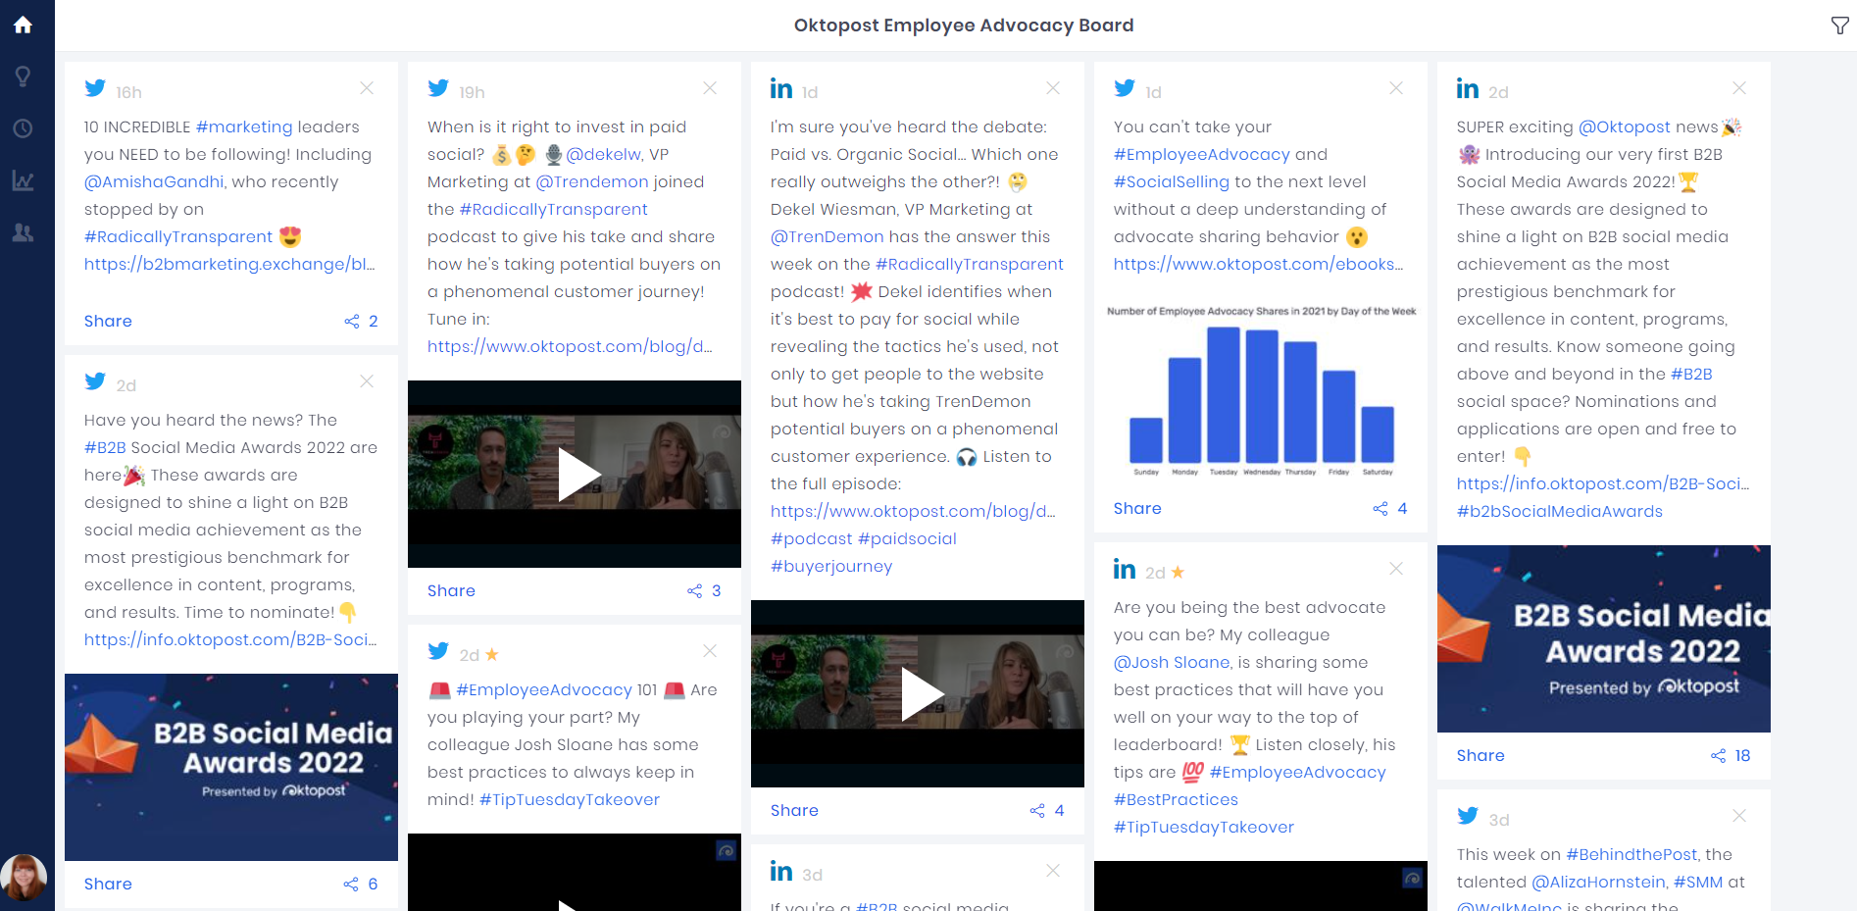Share the B2B Social Media Awards tweet

107,884
